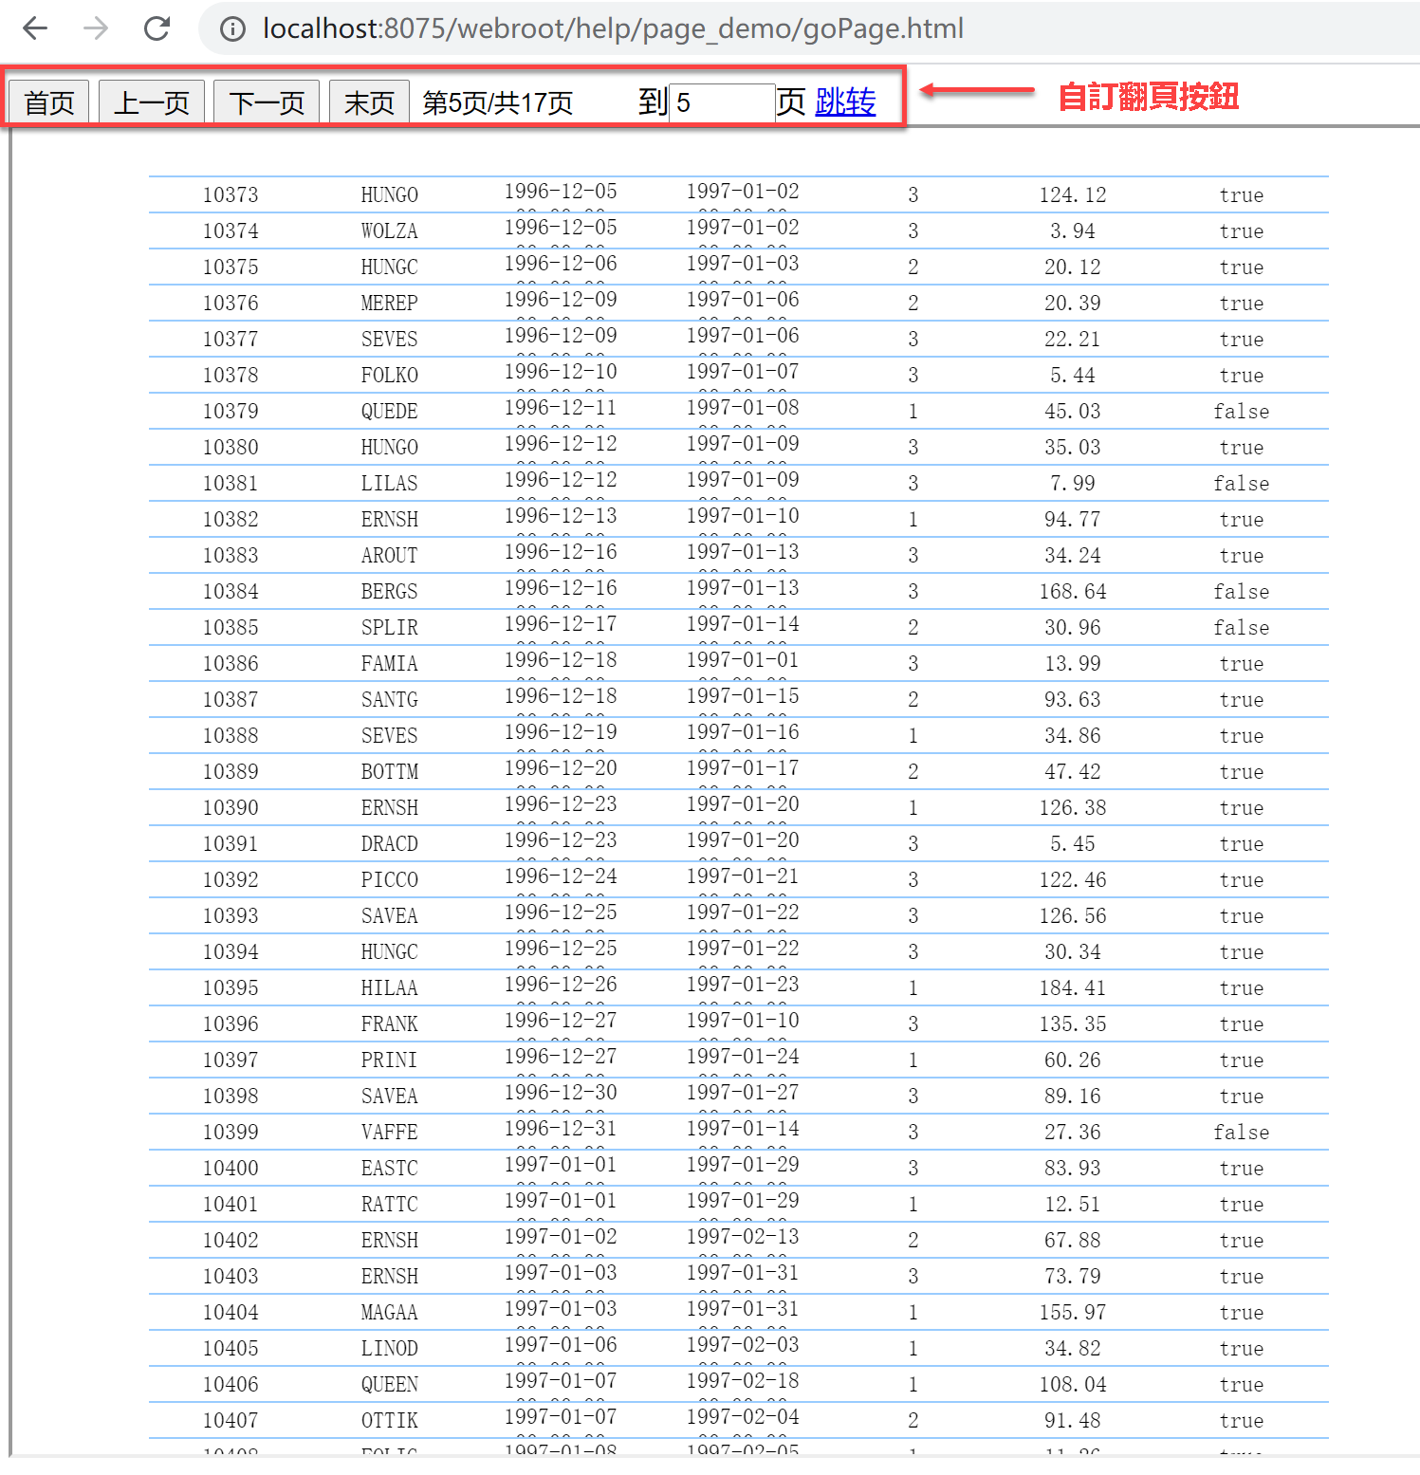This screenshot has height=1475, width=1420.
Task: Select customer cell WOLZA
Action: point(389,231)
